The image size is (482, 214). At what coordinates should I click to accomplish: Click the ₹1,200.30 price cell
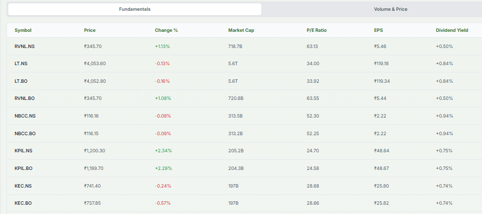pos(95,151)
